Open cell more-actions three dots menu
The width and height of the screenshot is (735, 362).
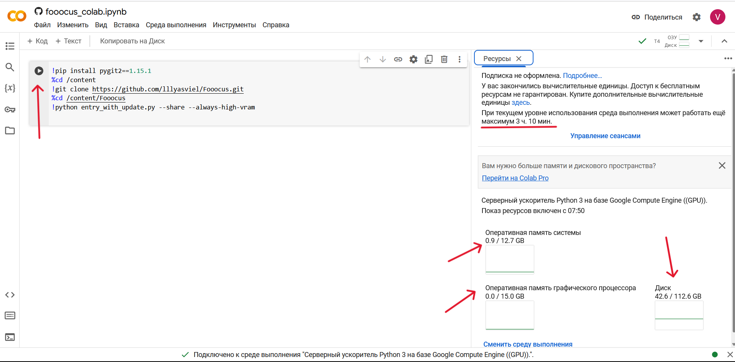tap(459, 59)
